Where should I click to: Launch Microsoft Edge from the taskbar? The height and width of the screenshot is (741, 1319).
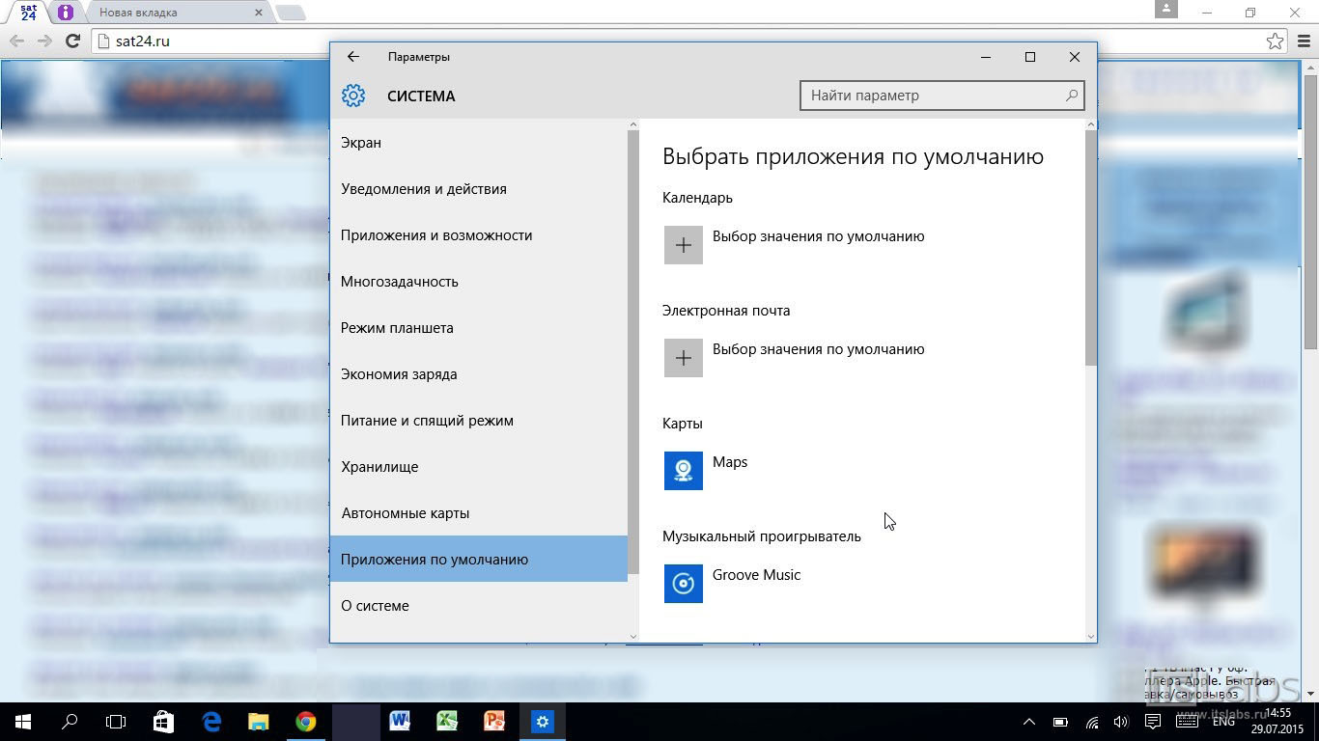click(211, 722)
